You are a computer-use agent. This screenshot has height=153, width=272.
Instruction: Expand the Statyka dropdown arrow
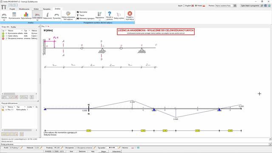tap(4, 20)
